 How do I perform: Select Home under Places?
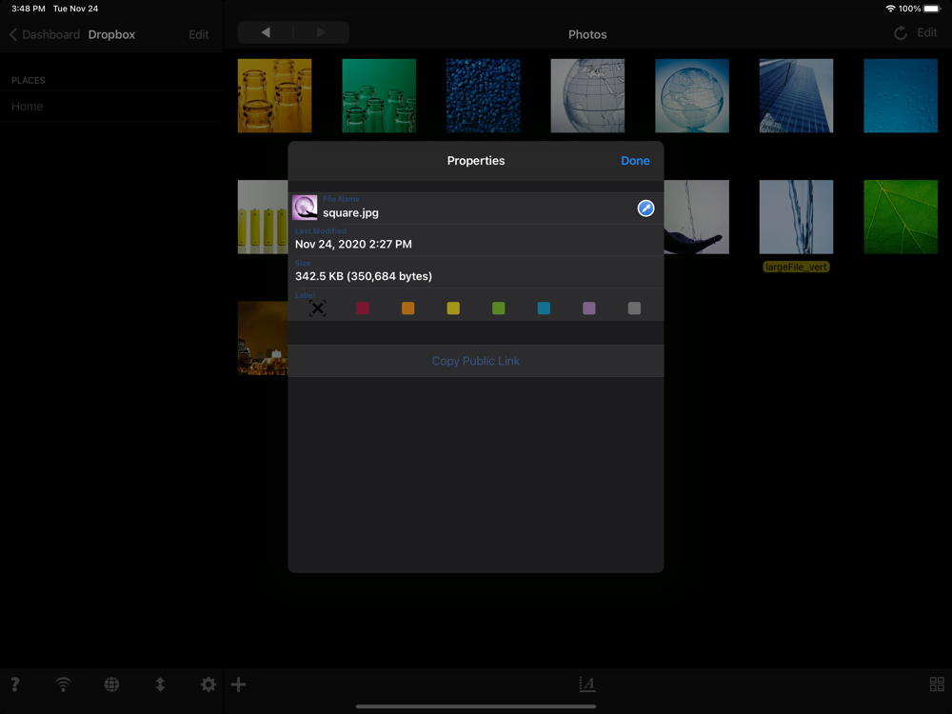pos(111,107)
